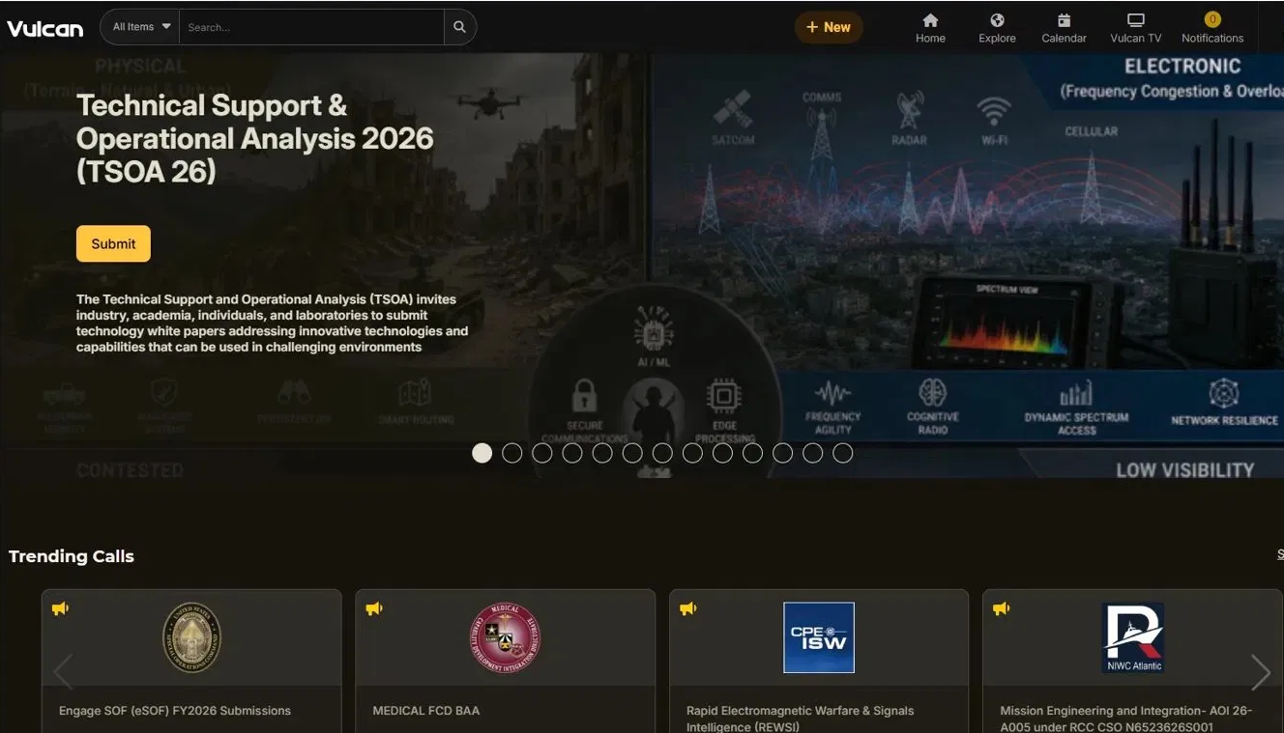Select the third carousel dot
Viewport: 1284px width, 733px height.
tap(542, 453)
